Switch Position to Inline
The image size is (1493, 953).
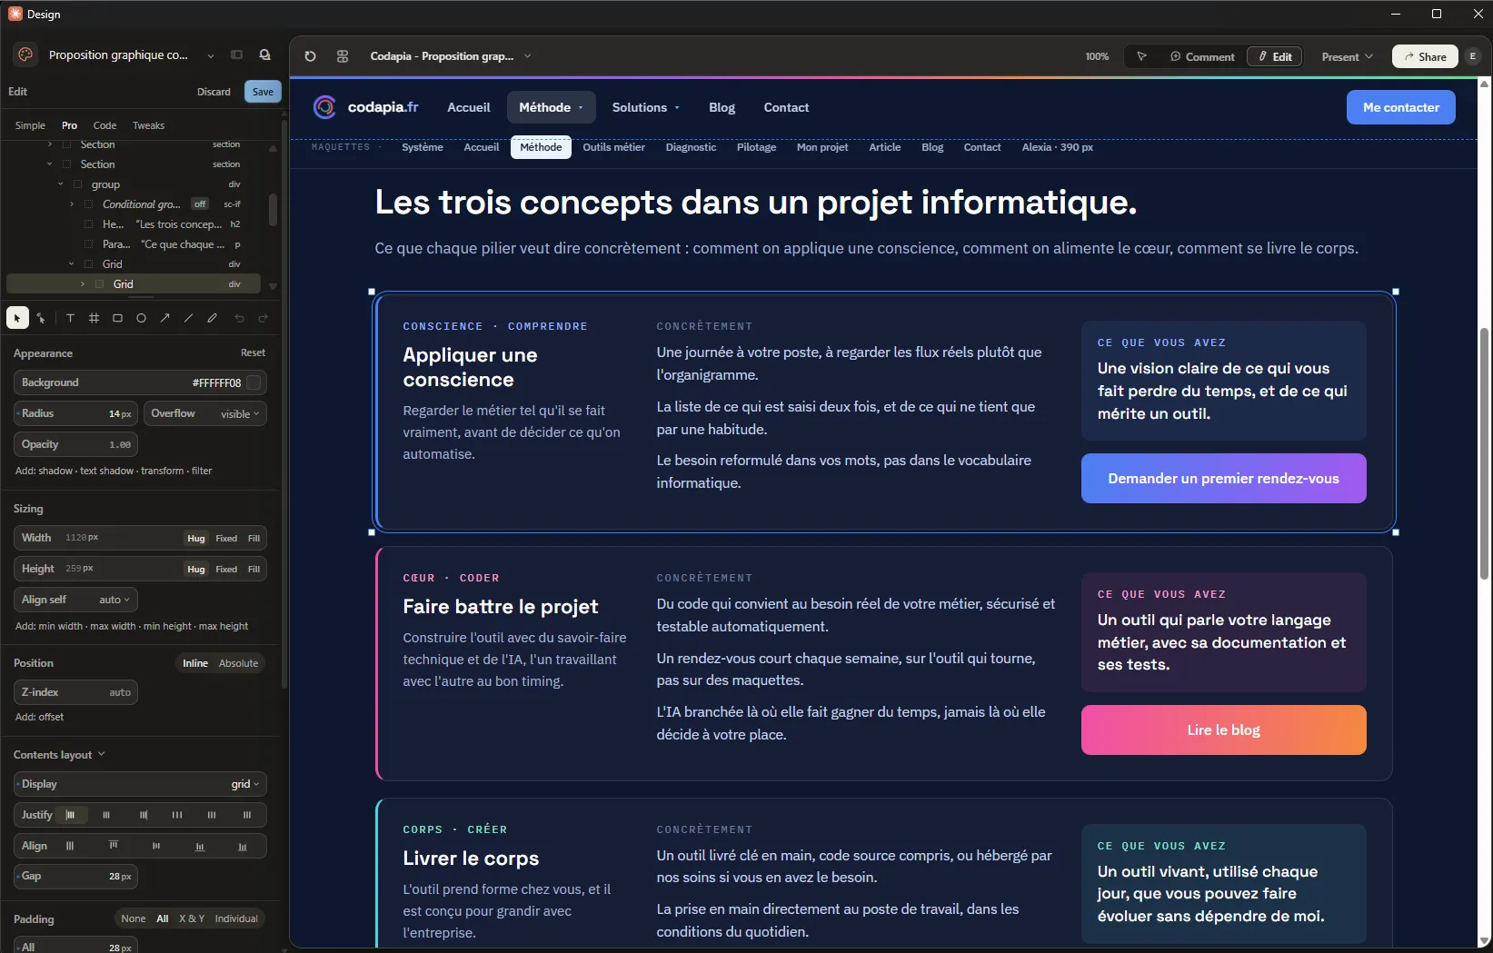pyautogui.click(x=195, y=663)
